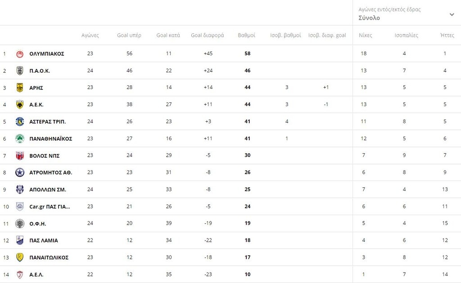461x283 pixels.
Task: Click the green ΠΑΝΑΘΗΝΑΪΚΟΣ shamrock logo
Action: [x=20, y=139]
